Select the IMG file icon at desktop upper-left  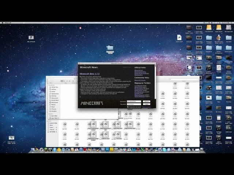click(31, 37)
